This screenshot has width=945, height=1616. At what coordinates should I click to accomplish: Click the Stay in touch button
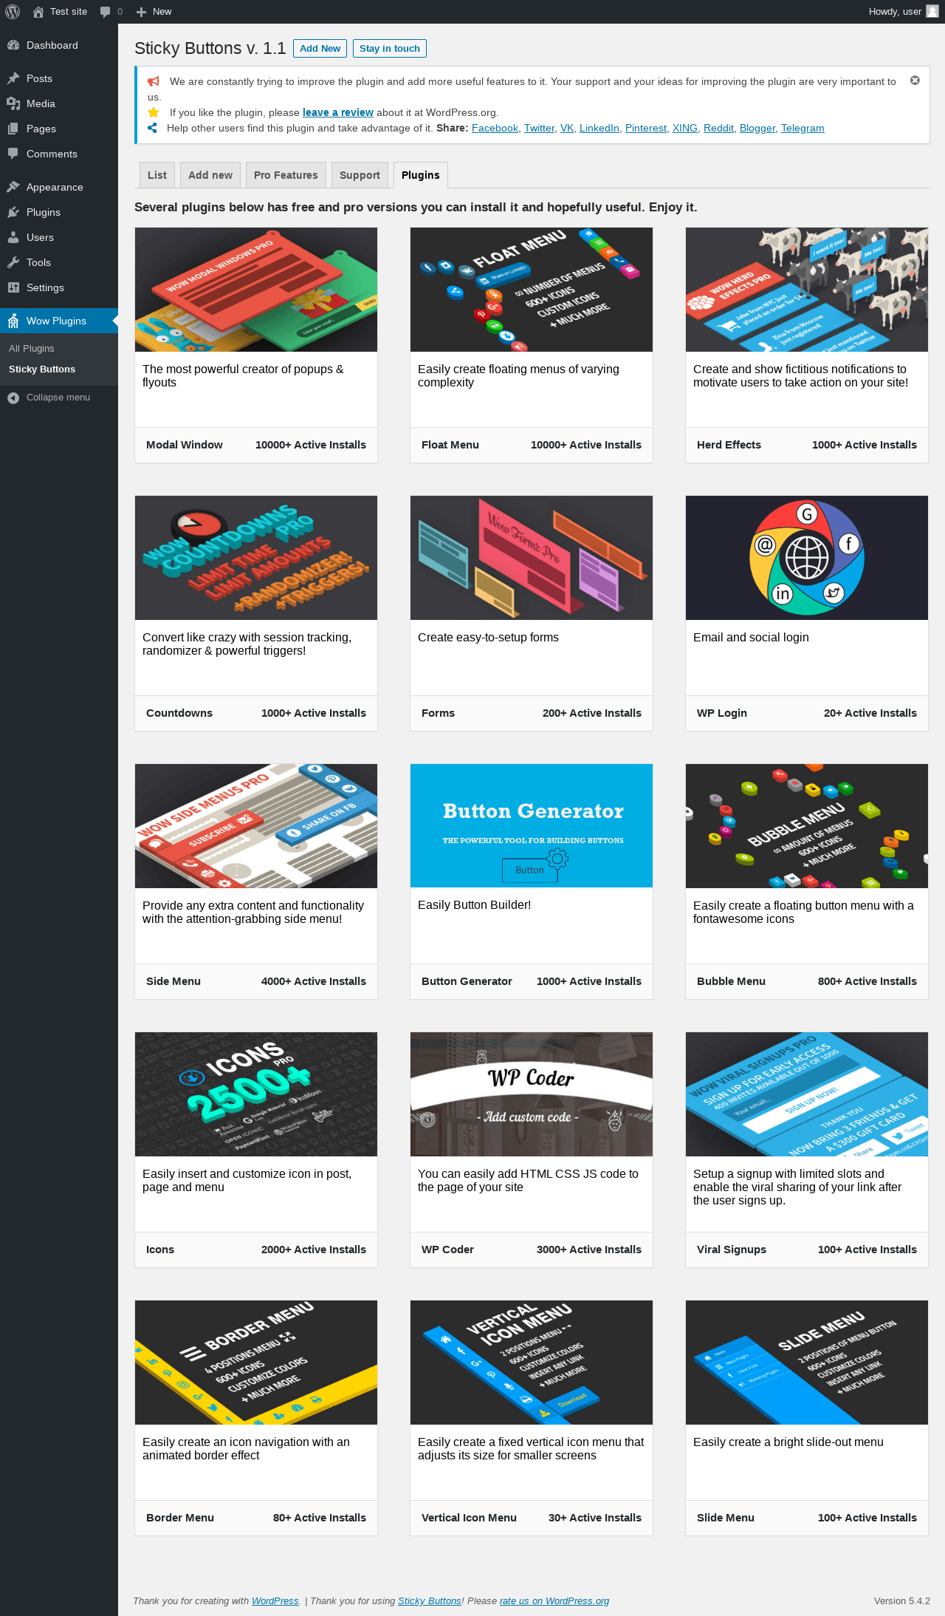tap(390, 49)
